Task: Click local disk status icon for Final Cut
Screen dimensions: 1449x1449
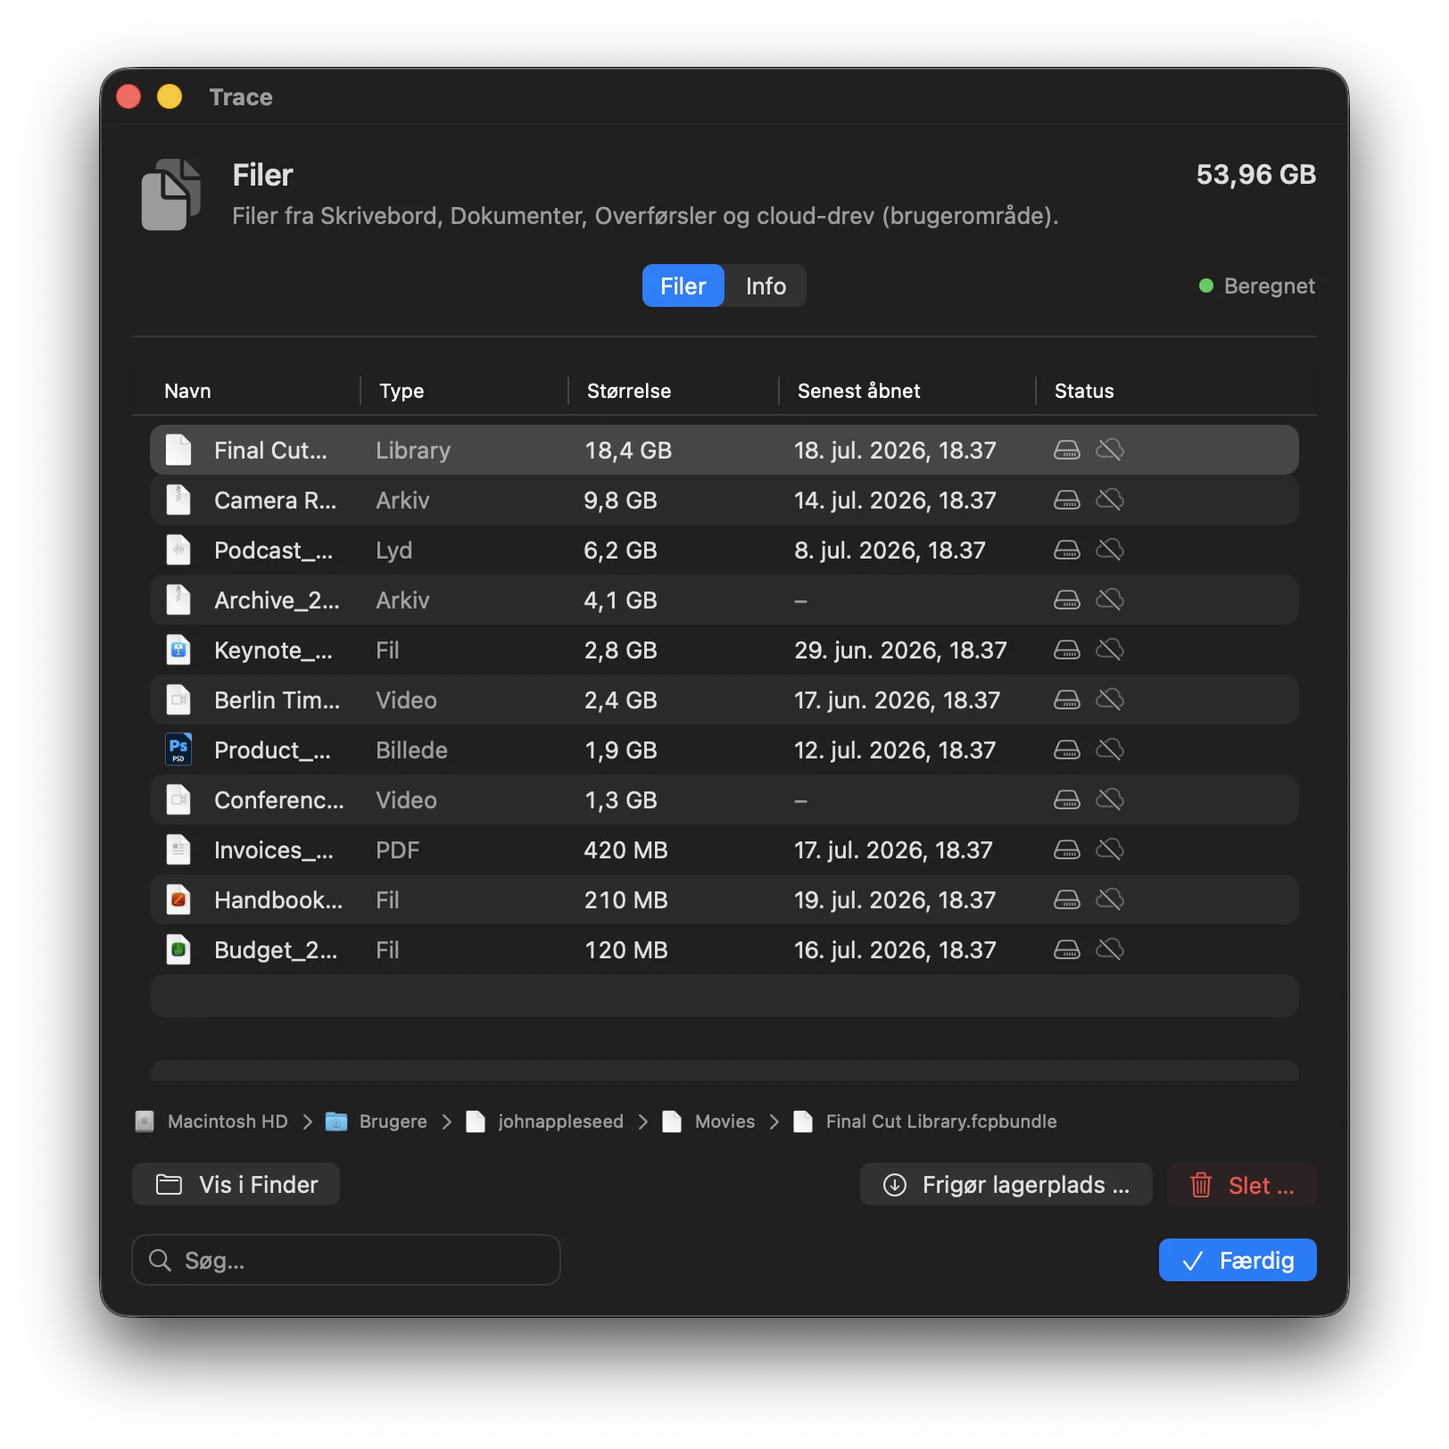Action: point(1067,450)
